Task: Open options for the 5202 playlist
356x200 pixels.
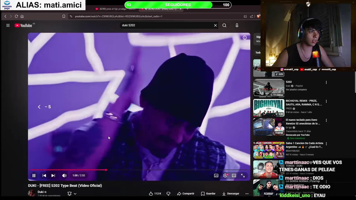Action: tap(326, 82)
